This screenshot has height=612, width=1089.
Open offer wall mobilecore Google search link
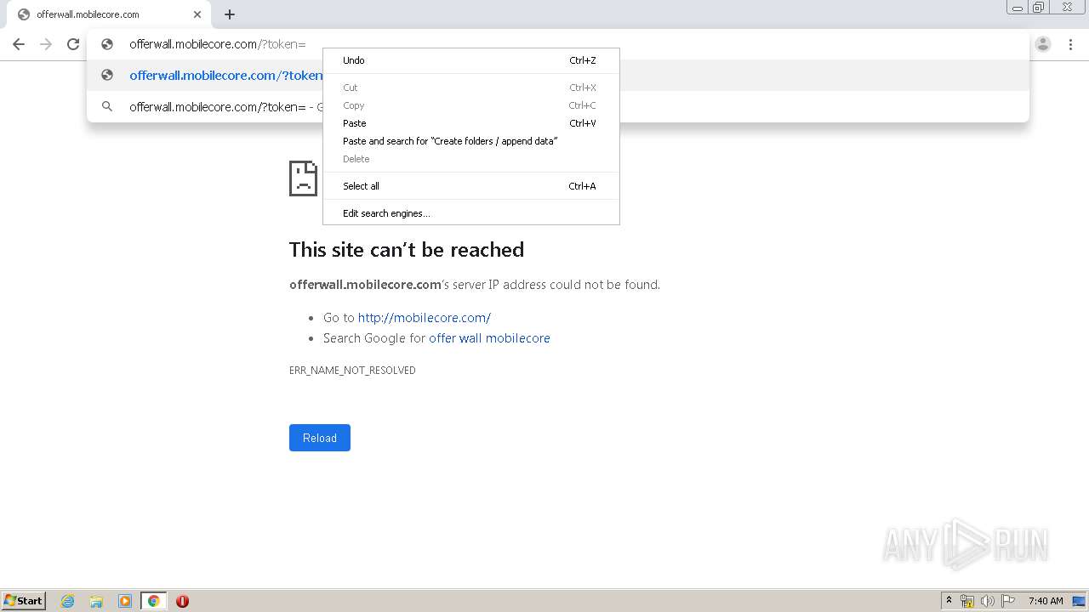tap(489, 338)
